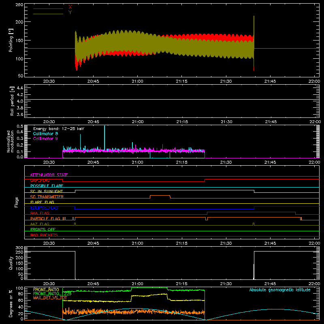Screen dimensions: 324x324
Task: Click the 21:15 label under modulation plot
Action: click(181, 162)
